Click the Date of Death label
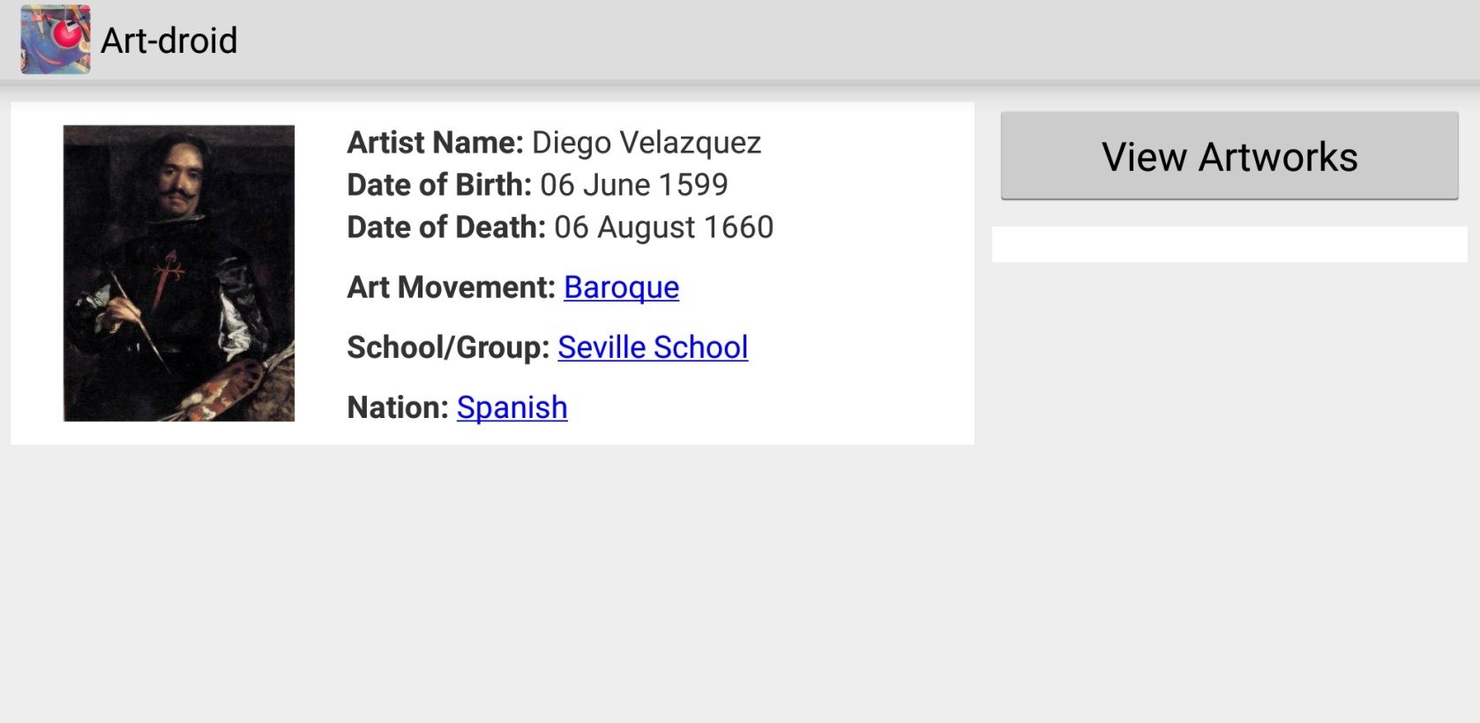This screenshot has width=1480, height=723. click(x=446, y=227)
